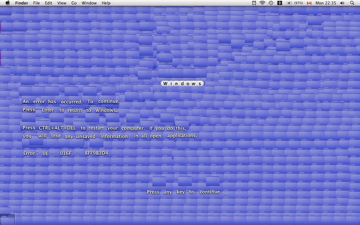Image resolution: width=360 pixels, height=225 pixels.
Task: Open the Time Machine status icon
Action: pyautogui.click(x=271, y=3)
